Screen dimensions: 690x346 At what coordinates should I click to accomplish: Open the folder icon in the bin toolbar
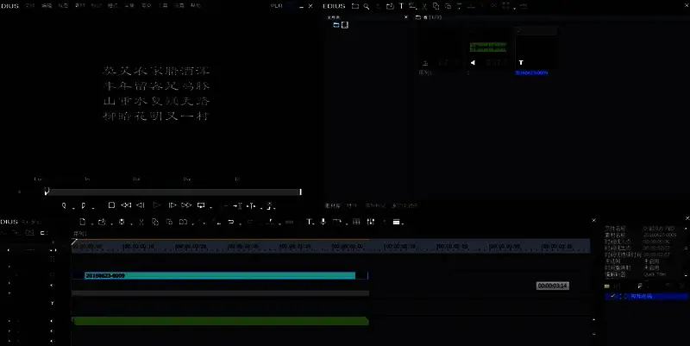tap(354, 6)
